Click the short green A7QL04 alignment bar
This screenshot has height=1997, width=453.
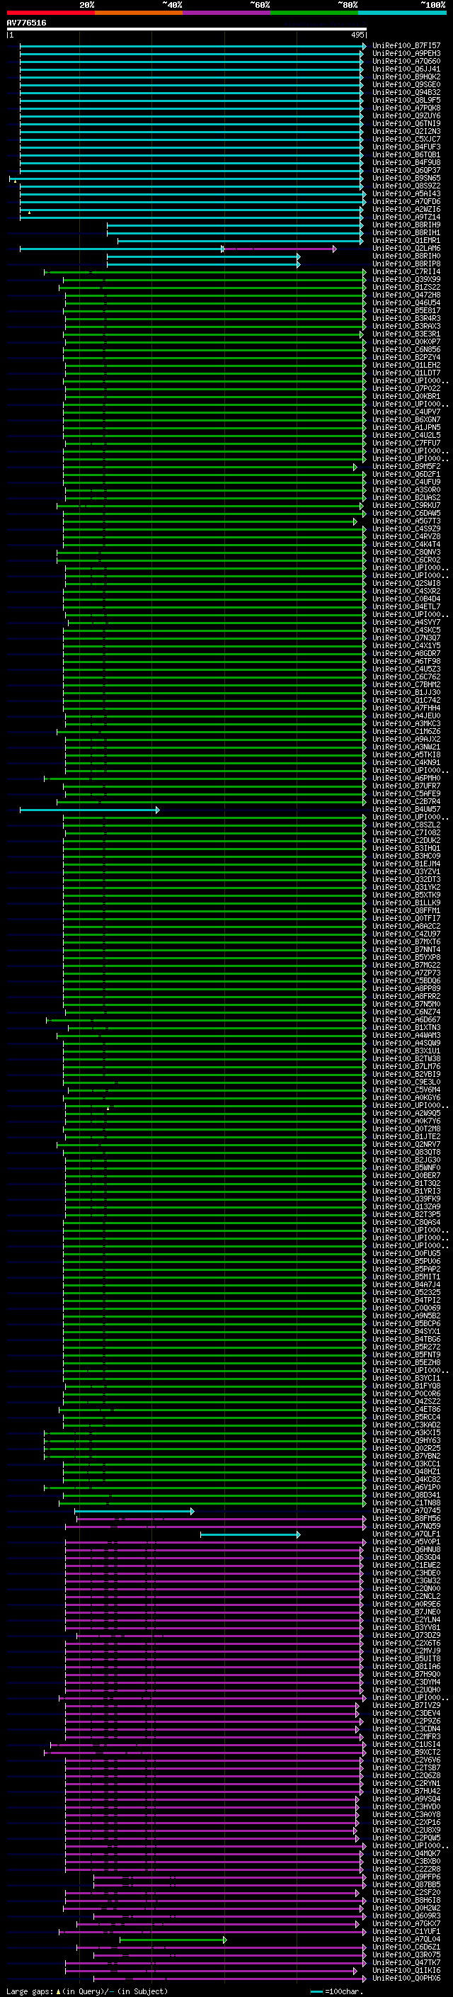tap(173, 1940)
